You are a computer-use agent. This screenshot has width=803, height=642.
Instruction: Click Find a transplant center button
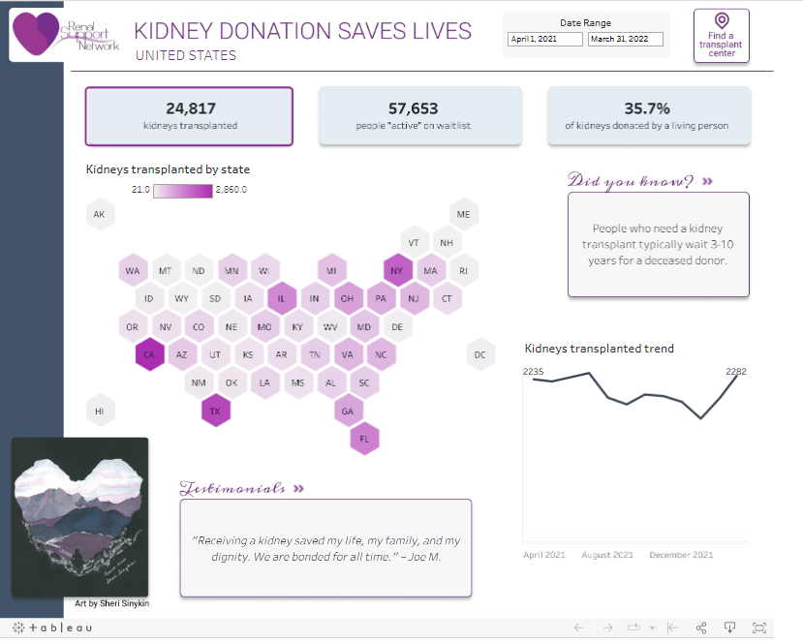point(722,36)
